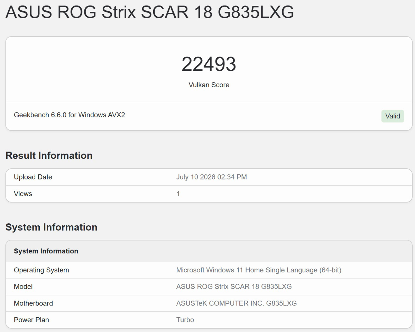Click the ASUSTeK COMPUTER INC. G835LXG value

click(236, 303)
